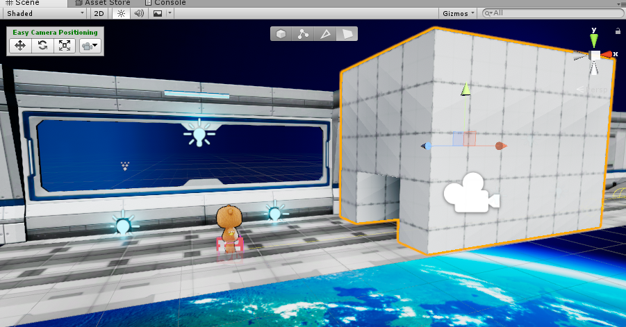Toggle the scene view lock icon
The height and width of the screenshot is (327, 626).
tap(618, 31)
